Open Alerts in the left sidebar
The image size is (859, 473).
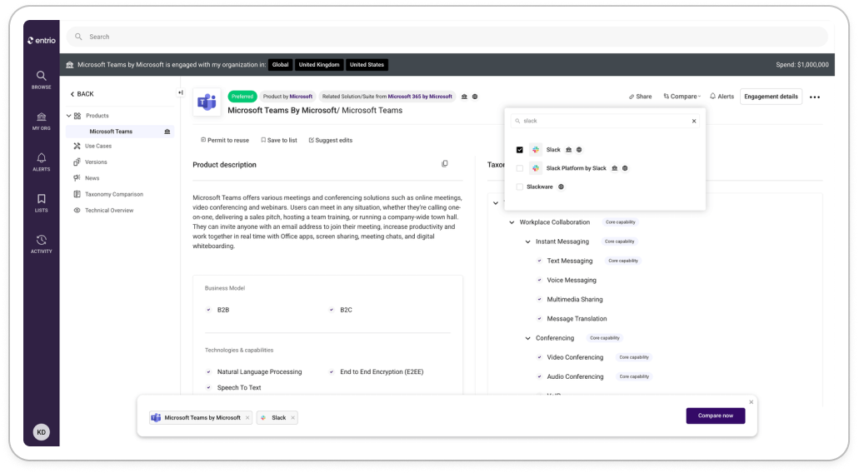pyautogui.click(x=41, y=162)
